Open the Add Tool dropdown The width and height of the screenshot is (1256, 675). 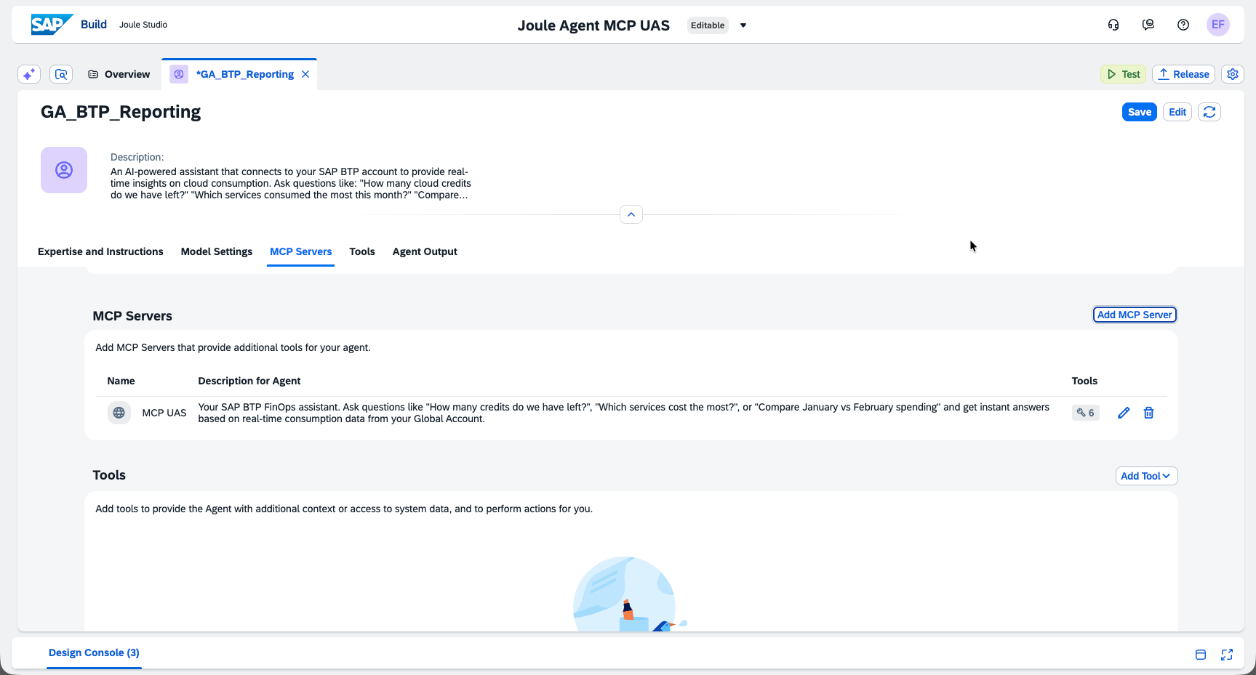[1147, 476]
